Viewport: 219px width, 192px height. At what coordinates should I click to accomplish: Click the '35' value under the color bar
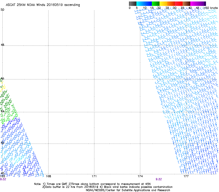pyautogui.click(x=182, y=8)
